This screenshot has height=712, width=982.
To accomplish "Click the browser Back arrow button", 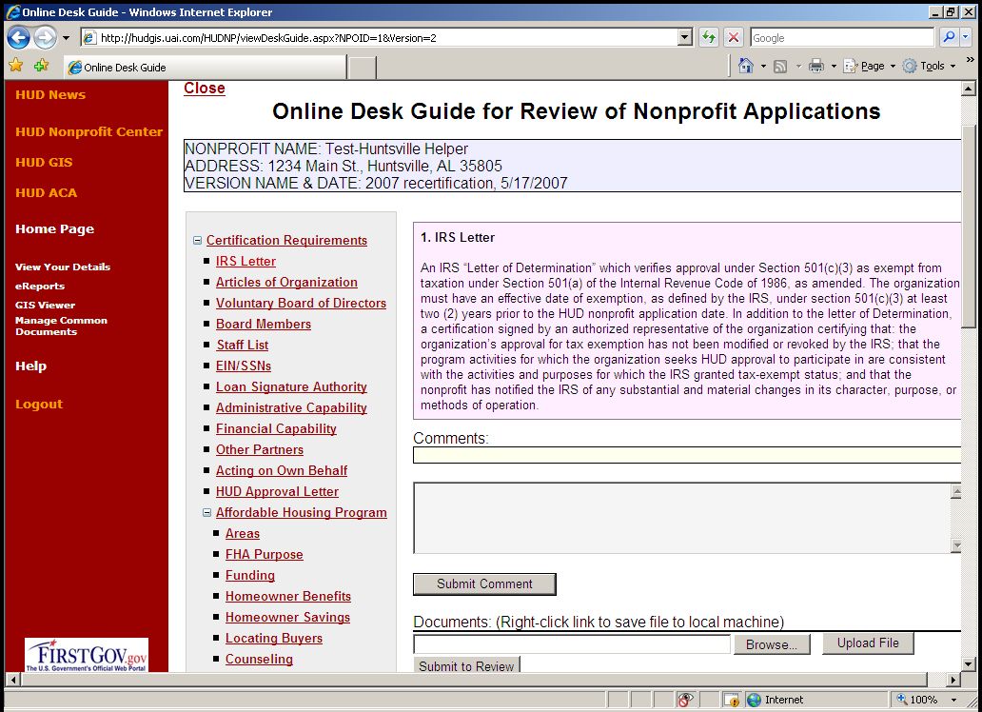I will click(x=18, y=38).
